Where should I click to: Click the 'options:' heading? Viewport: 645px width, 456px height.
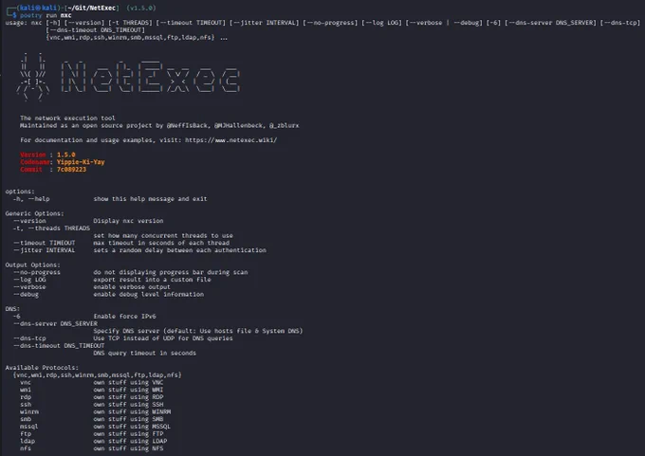(x=20, y=192)
